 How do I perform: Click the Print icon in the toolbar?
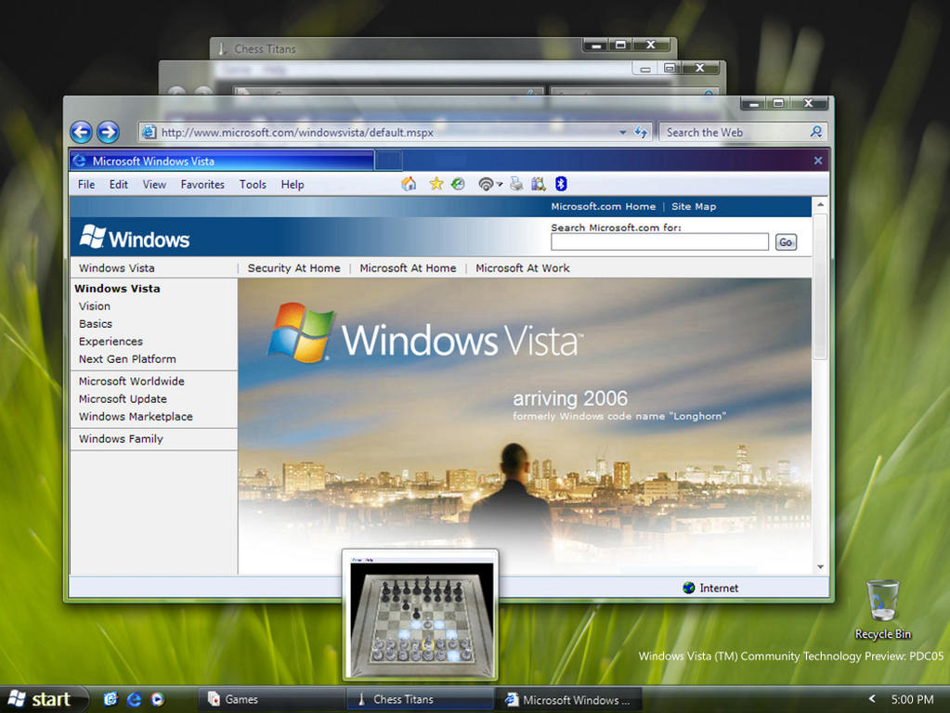[516, 184]
